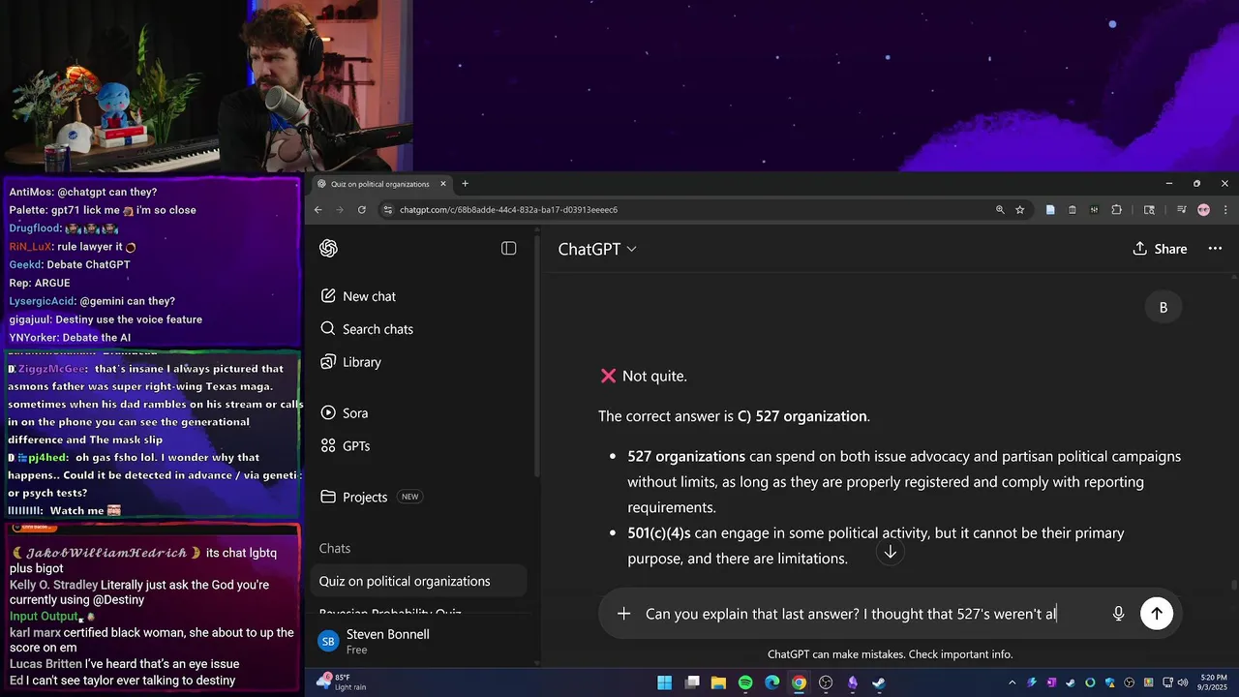Reload the page with the refresh icon
The image size is (1239, 697).
click(x=362, y=209)
